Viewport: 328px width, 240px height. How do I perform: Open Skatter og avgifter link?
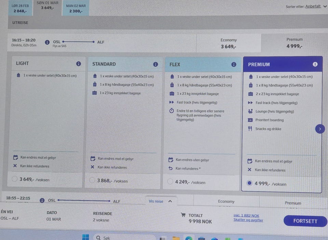248,220
